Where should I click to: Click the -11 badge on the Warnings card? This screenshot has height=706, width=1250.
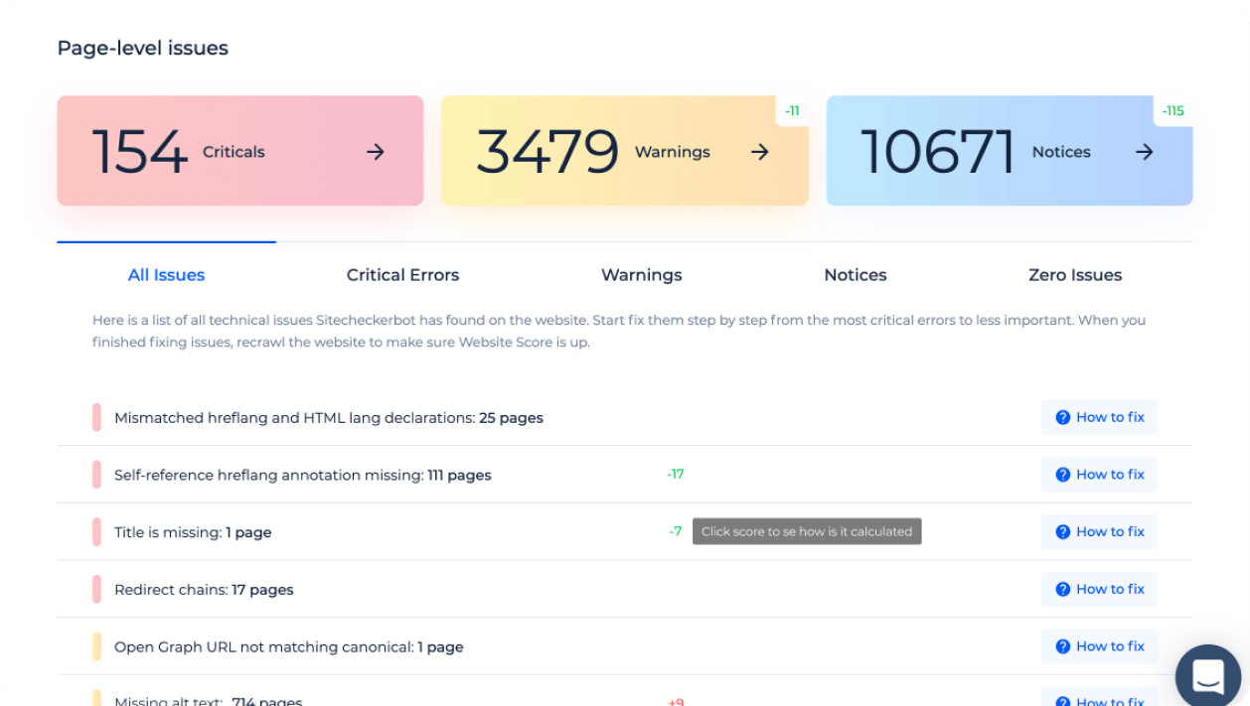click(792, 111)
